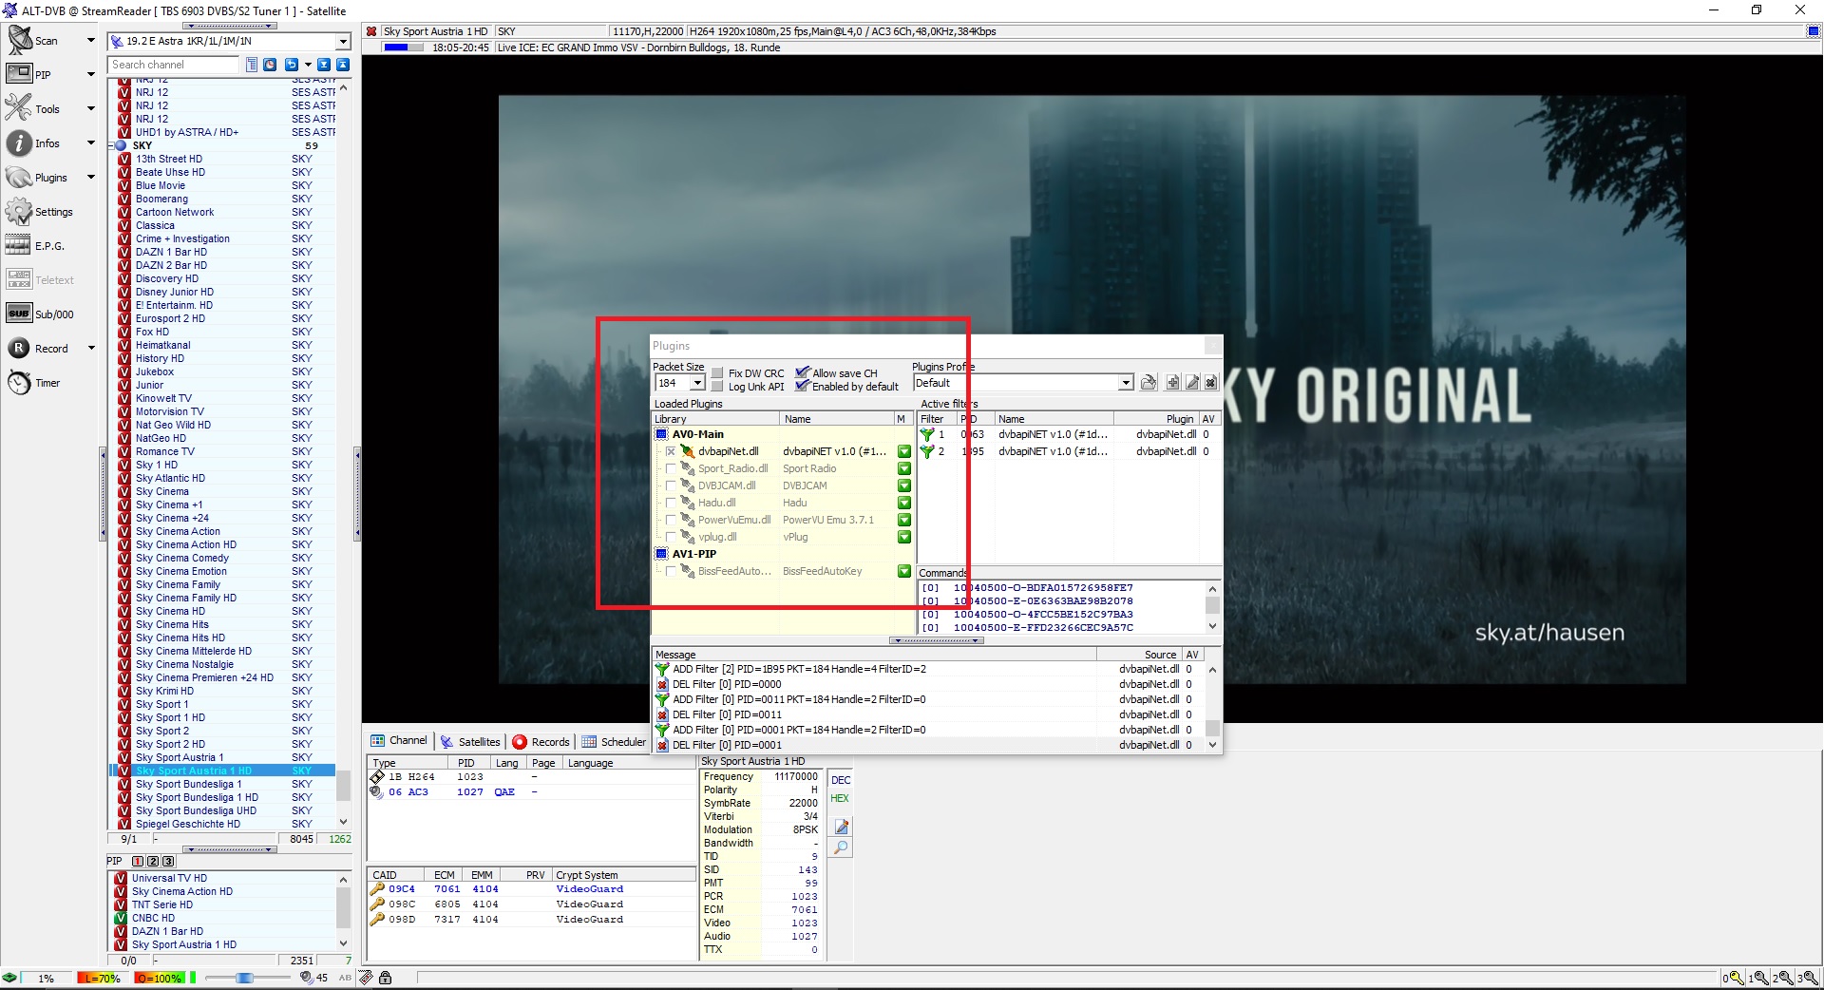Click the edit plugins profile icon

(x=1192, y=382)
